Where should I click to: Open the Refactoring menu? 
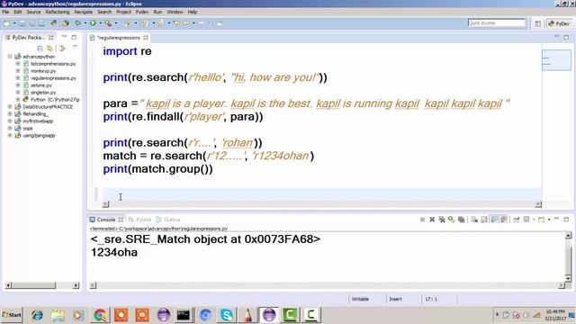pyautogui.click(x=58, y=12)
